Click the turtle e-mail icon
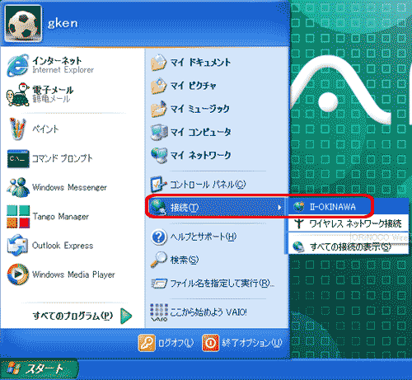 pyautogui.click(x=18, y=94)
